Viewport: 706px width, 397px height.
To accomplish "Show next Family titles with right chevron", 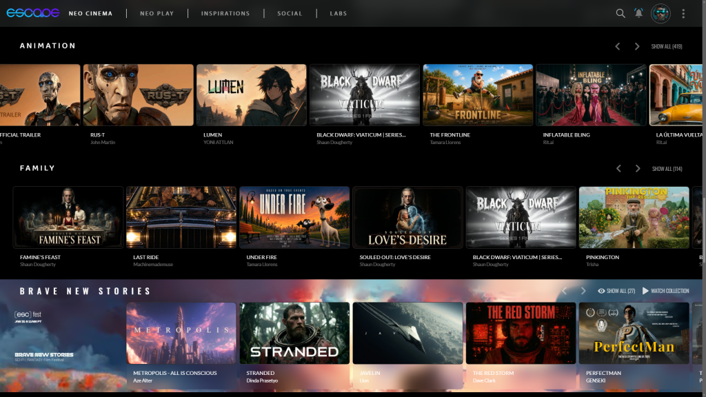I will (x=638, y=168).
